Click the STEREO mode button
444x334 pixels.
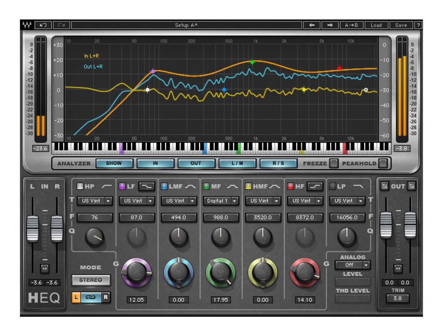pyautogui.click(x=91, y=280)
